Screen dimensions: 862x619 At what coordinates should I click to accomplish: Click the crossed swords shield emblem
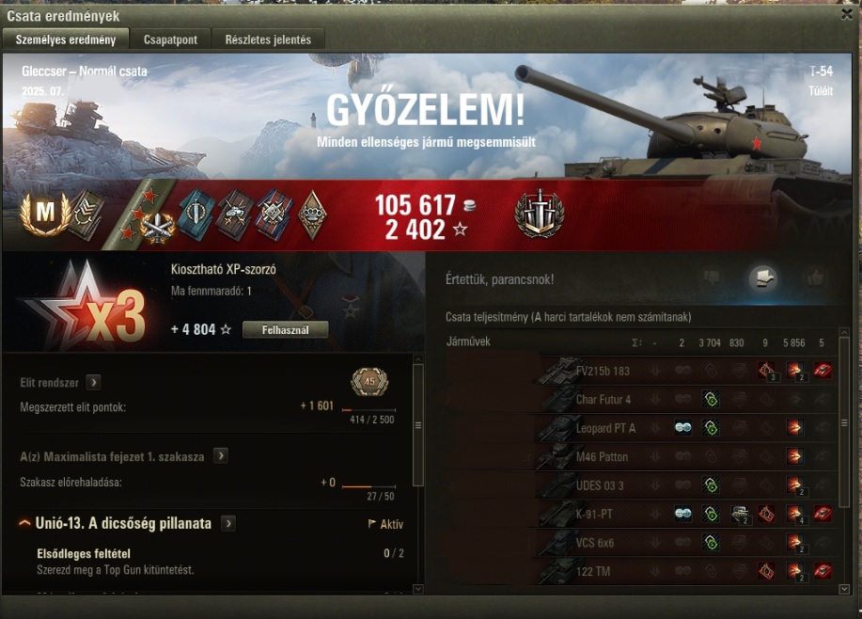[539, 214]
